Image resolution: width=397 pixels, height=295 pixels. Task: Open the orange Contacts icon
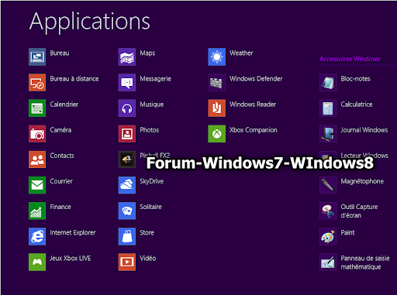[37, 160]
